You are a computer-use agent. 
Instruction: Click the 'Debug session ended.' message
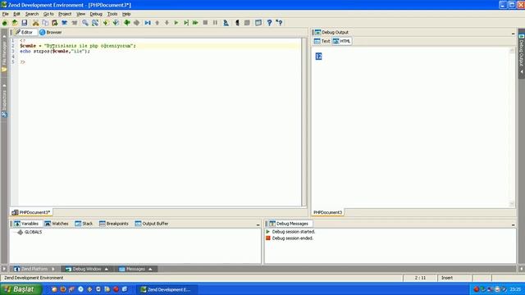(x=292, y=238)
